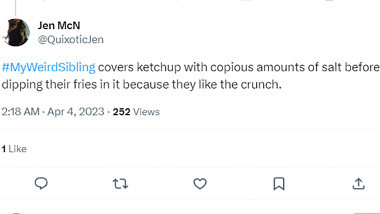
Task: Visit the @QuixoticJen handle
Action: click(71, 40)
